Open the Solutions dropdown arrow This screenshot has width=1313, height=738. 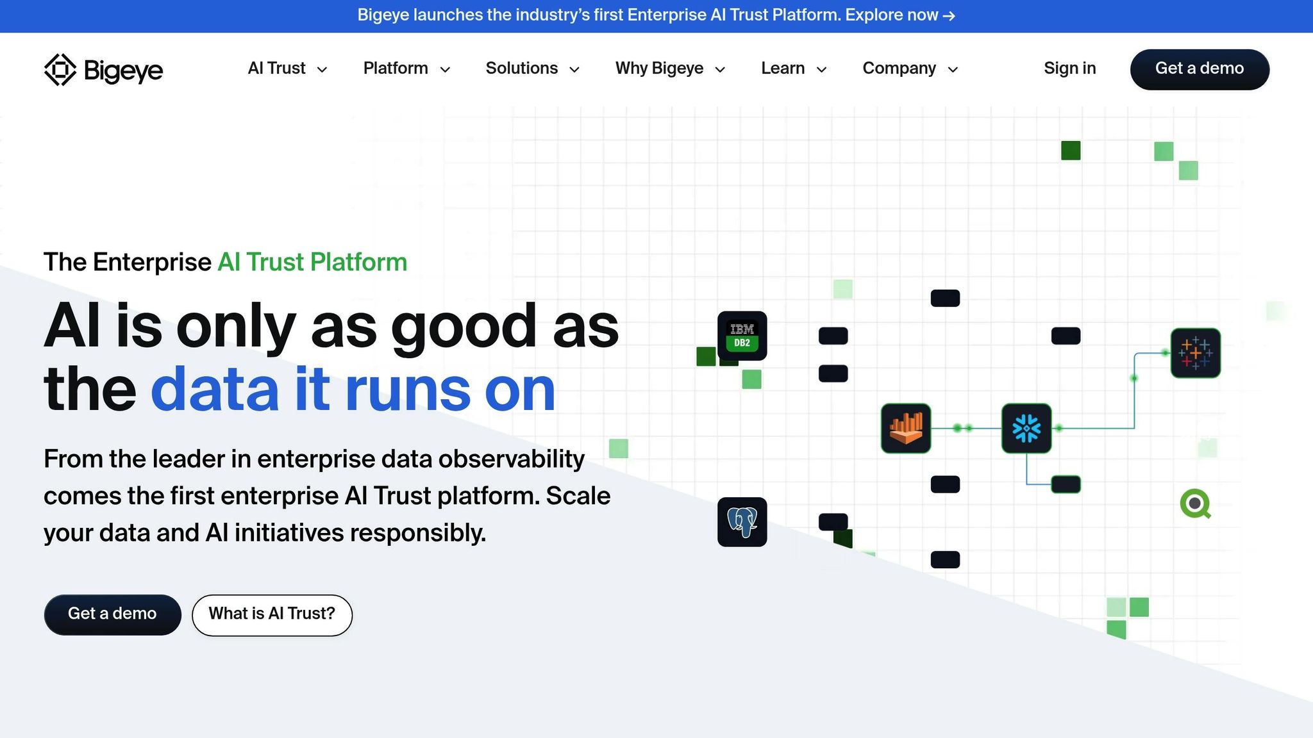pos(574,69)
